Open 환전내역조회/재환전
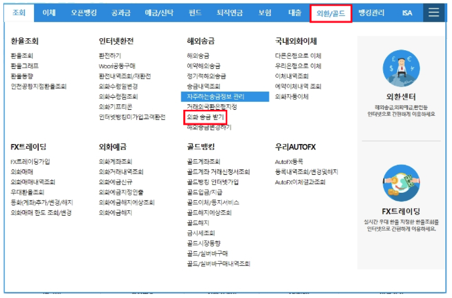This screenshot has width=452, height=298. (x=125, y=76)
